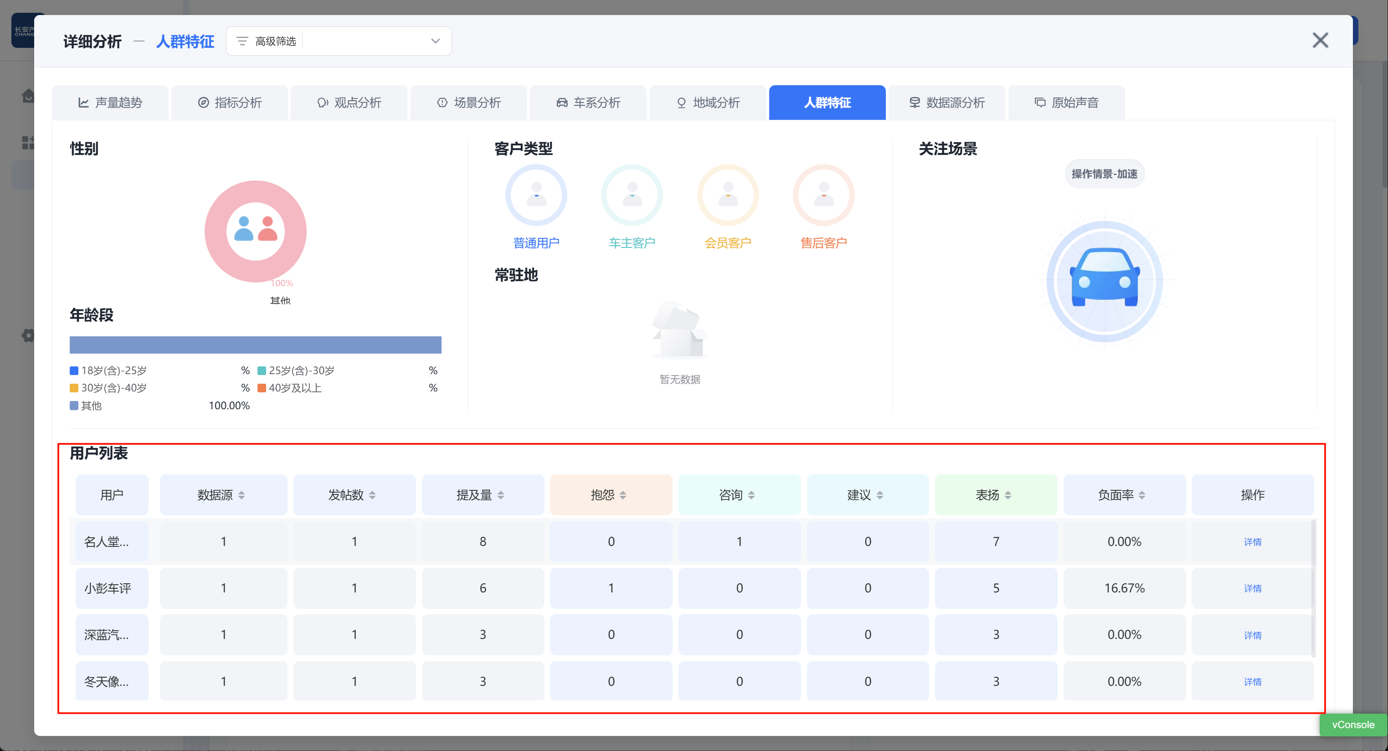Expand the 高级筛选 dropdown

[x=435, y=41]
